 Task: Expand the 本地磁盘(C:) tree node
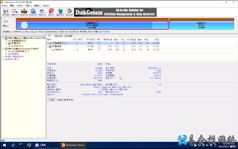pyautogui.click(x=6, y=41)
